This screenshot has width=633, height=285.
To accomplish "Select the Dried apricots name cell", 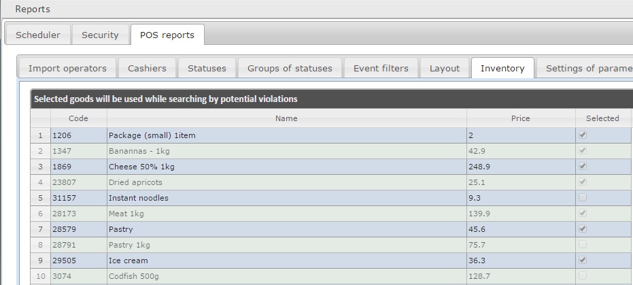I will [286, 182].
